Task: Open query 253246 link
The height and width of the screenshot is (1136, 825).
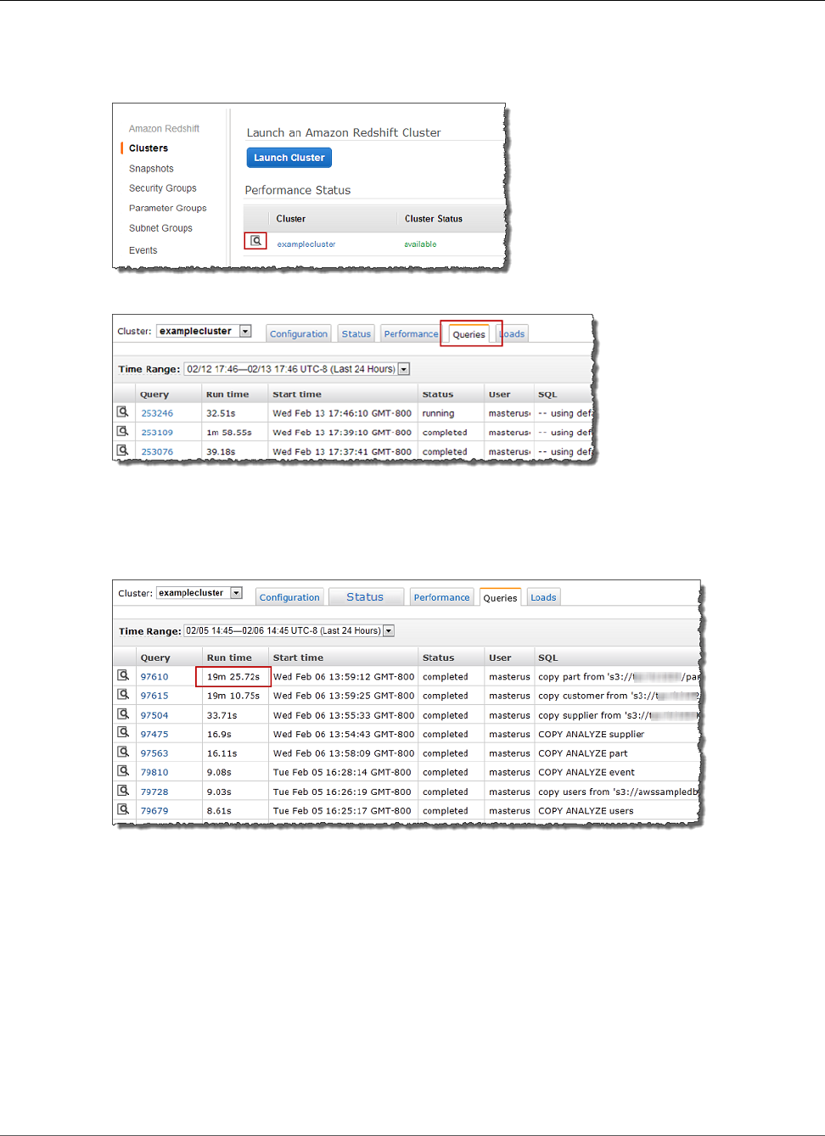Action: click(157, 413)
